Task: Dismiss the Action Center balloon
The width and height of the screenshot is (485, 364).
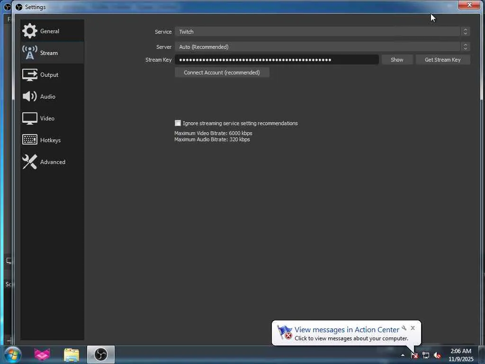Action: coord(413,328)
